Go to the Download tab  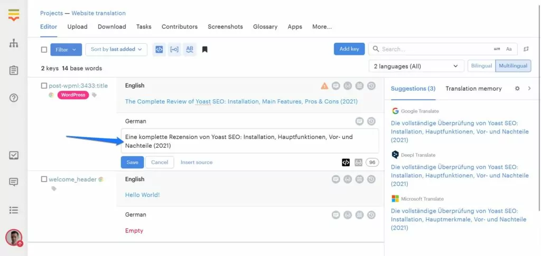point(112,26)
